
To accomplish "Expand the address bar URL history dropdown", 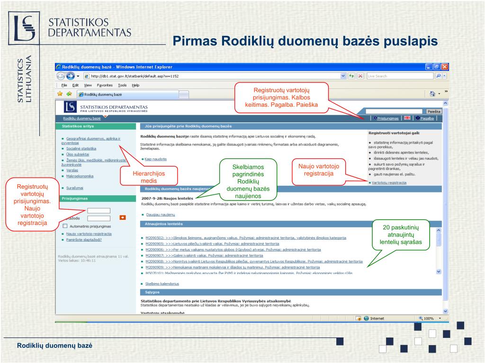I will pos(343,76).
